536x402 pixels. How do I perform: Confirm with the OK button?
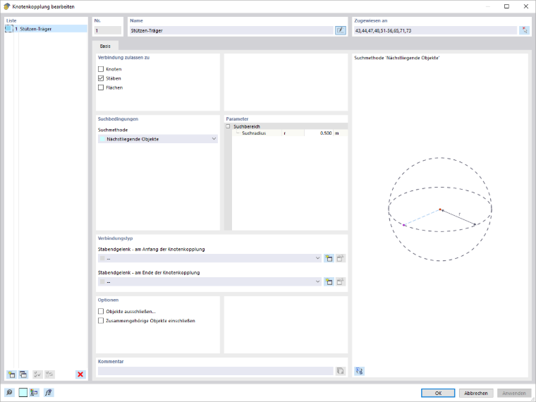(438, 393)
